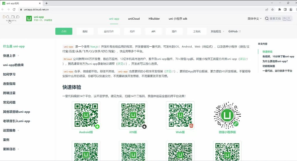Open the browser extensions puzzle icon
The width and height of the screenshot is (297, 161).
(x=279, y=9)
